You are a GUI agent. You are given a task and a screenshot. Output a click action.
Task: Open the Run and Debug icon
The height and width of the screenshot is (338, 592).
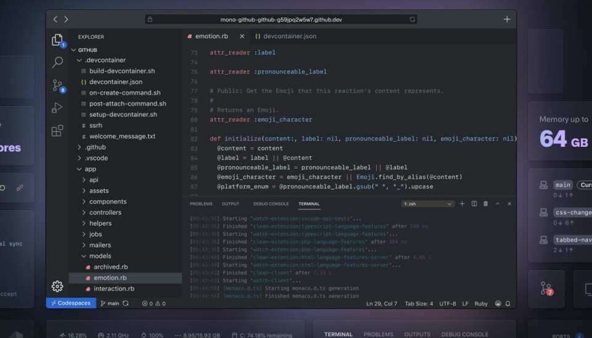coord(57,108)
